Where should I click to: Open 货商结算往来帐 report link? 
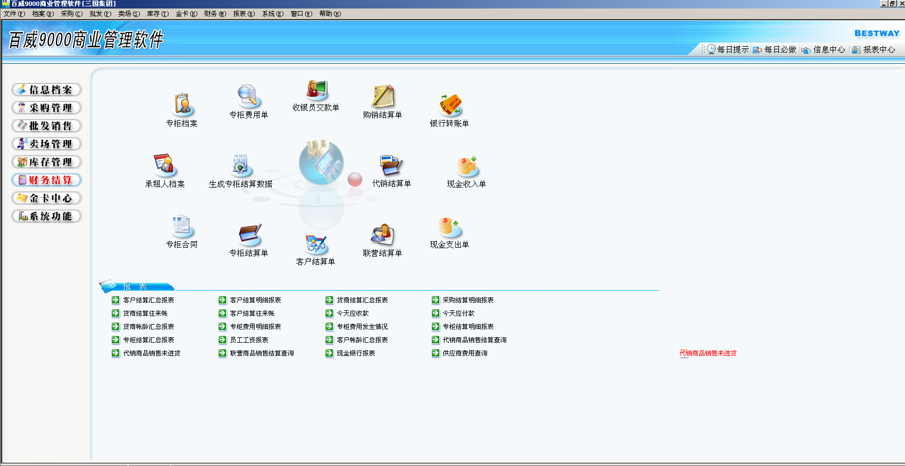click(x=146, y=314)
